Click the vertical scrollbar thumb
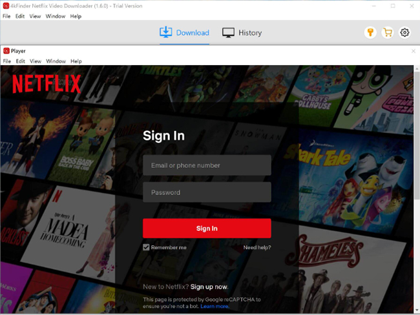 [x=417, y=136]
